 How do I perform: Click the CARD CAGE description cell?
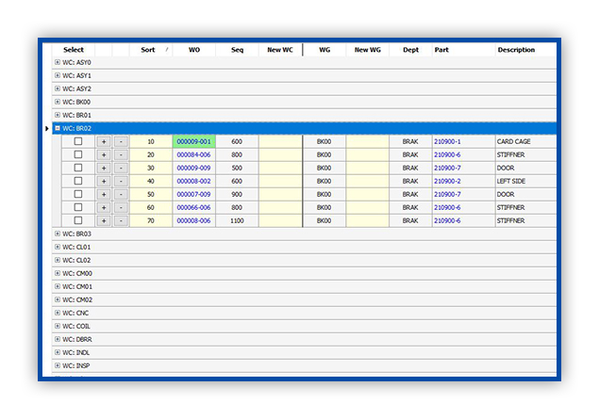525,141
